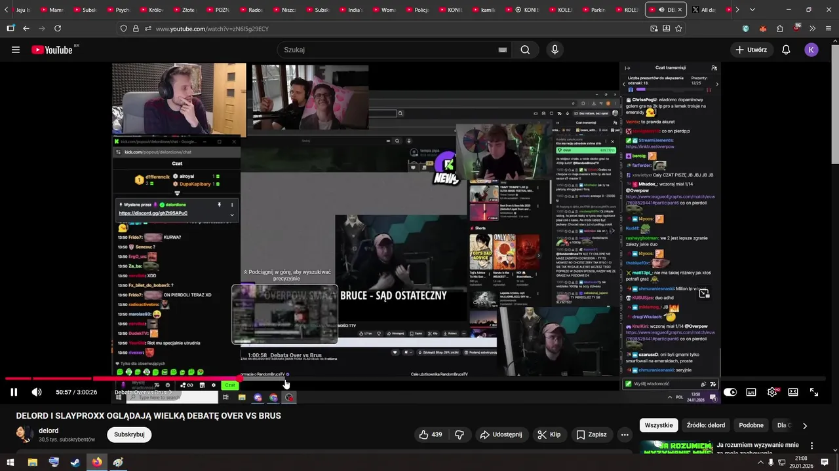The width and height of the screenshot is (839, 471).
Task: Toggle subtitles in the player
Action: 751,392
